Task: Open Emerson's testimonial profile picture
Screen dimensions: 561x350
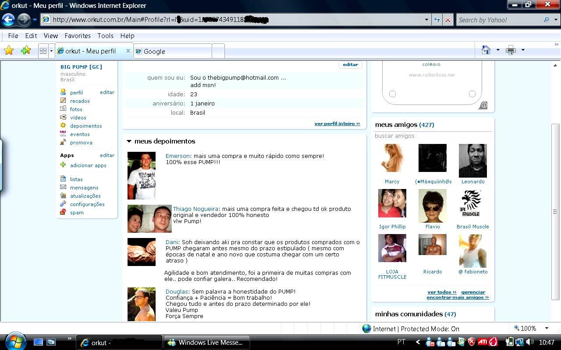Action: tap(141, 175)
